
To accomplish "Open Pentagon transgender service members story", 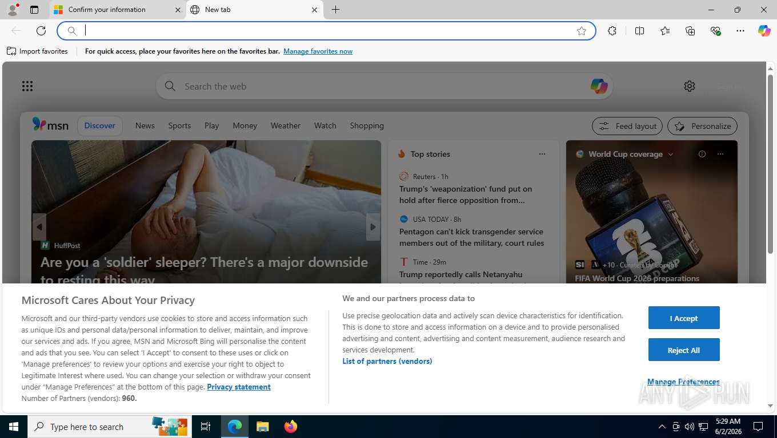I will click(471, 237).
